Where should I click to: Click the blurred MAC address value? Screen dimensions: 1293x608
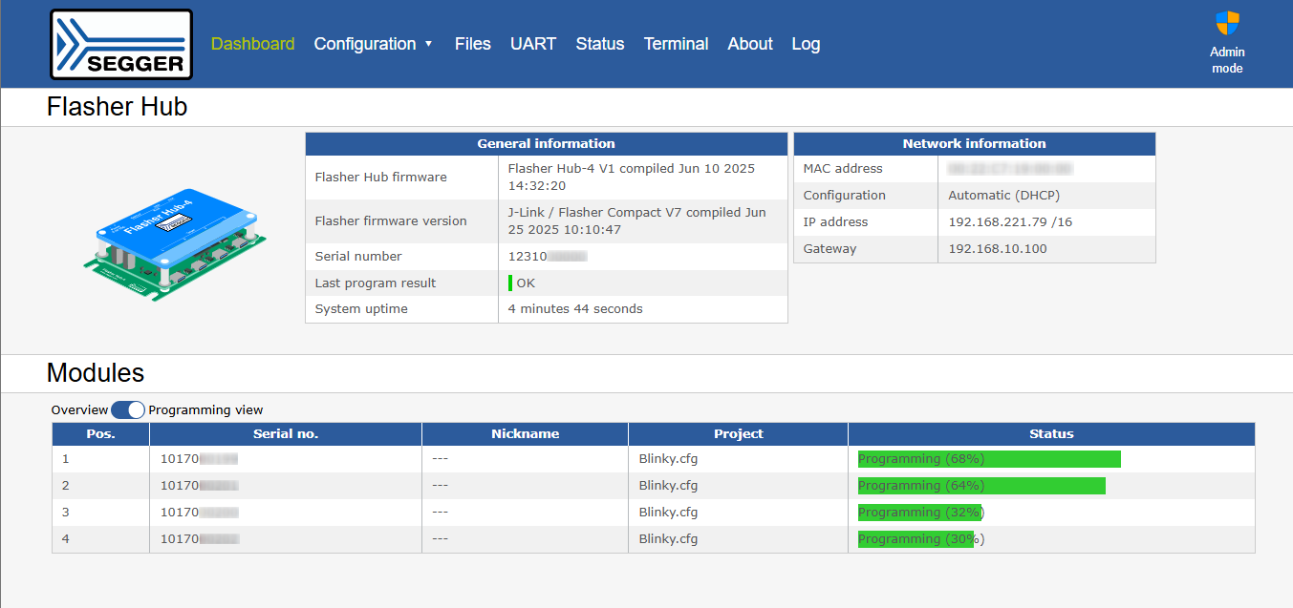(x=1010, y=169)
